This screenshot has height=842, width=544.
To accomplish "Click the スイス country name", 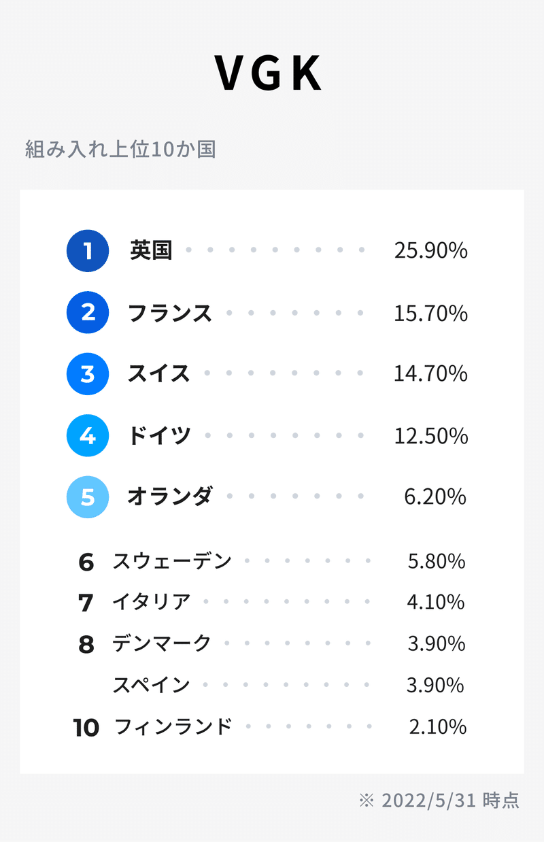I will tap(159, 373).
